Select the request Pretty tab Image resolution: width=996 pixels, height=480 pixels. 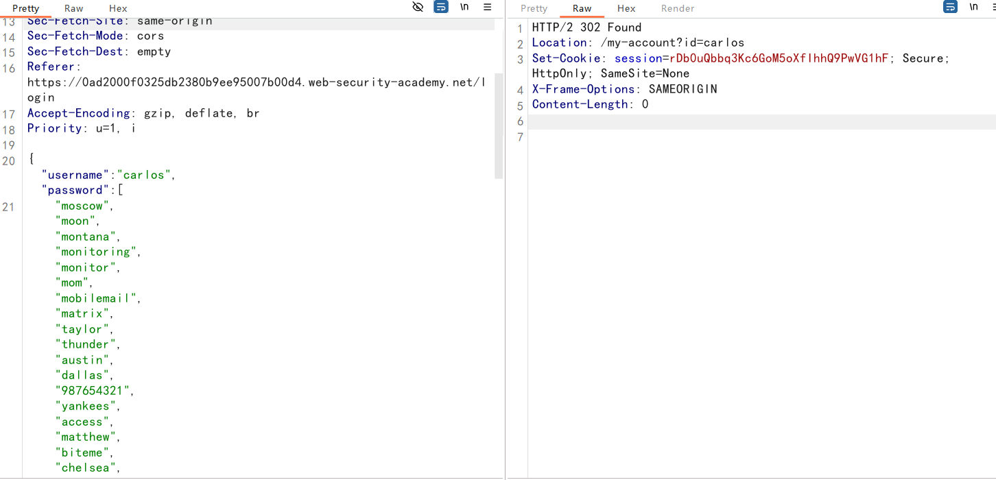[26, 8]
